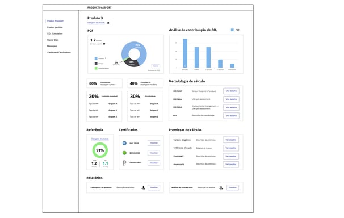Download the Análise do ciclo de vida report
The image size is (344, 218).
(x=221, y=187)
